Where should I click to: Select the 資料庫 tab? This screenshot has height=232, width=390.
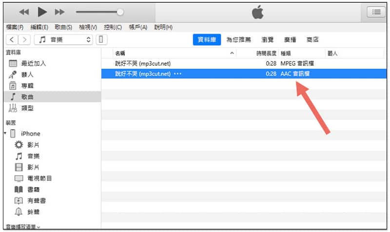click(207, 40)
